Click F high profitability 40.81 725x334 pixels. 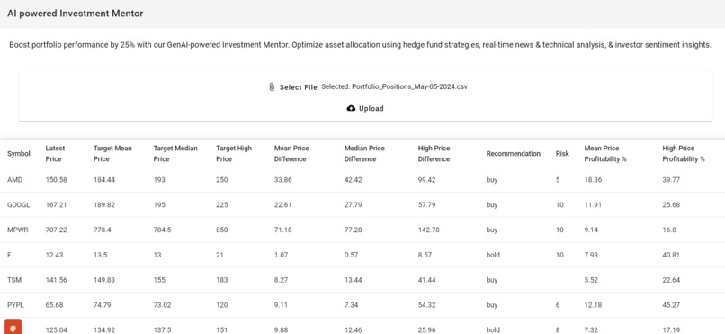tap(671, 255)
